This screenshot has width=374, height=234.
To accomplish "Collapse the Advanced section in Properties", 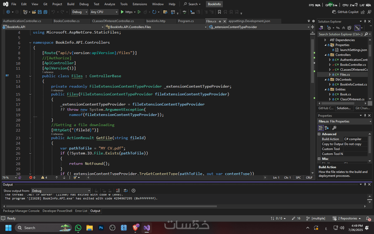I will pyautogui.click(x=319, y=134).
